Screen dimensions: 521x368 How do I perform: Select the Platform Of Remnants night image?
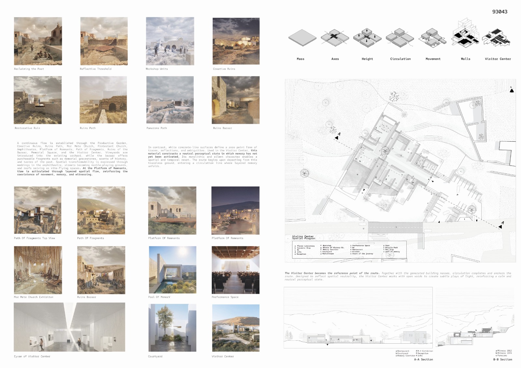click(x=235, y=210)
